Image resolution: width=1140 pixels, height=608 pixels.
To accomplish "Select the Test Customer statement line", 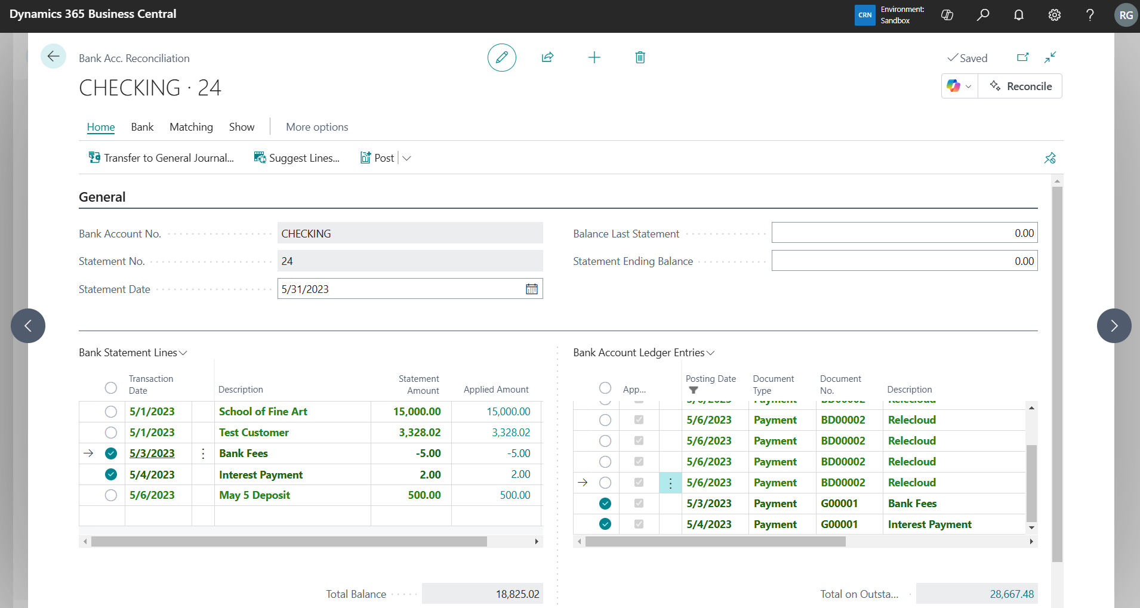I will point(111,433).
